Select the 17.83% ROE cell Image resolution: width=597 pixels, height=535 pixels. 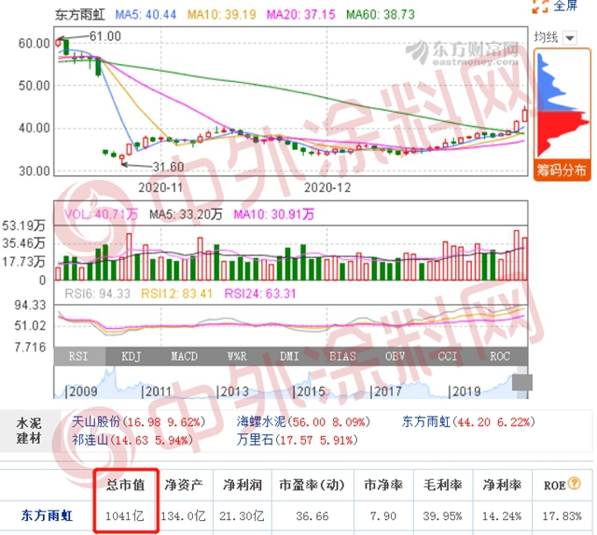pos(562,516)
